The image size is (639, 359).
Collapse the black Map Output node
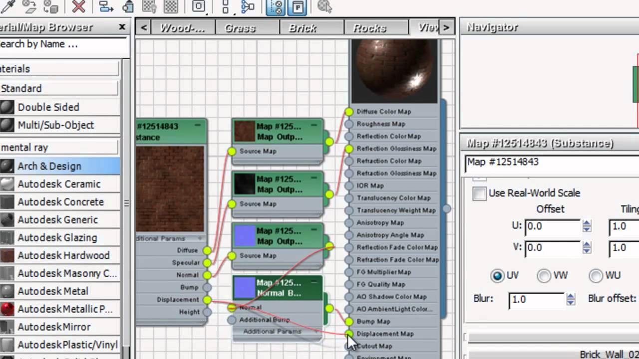pyautogui.click(x=314, y=177)
